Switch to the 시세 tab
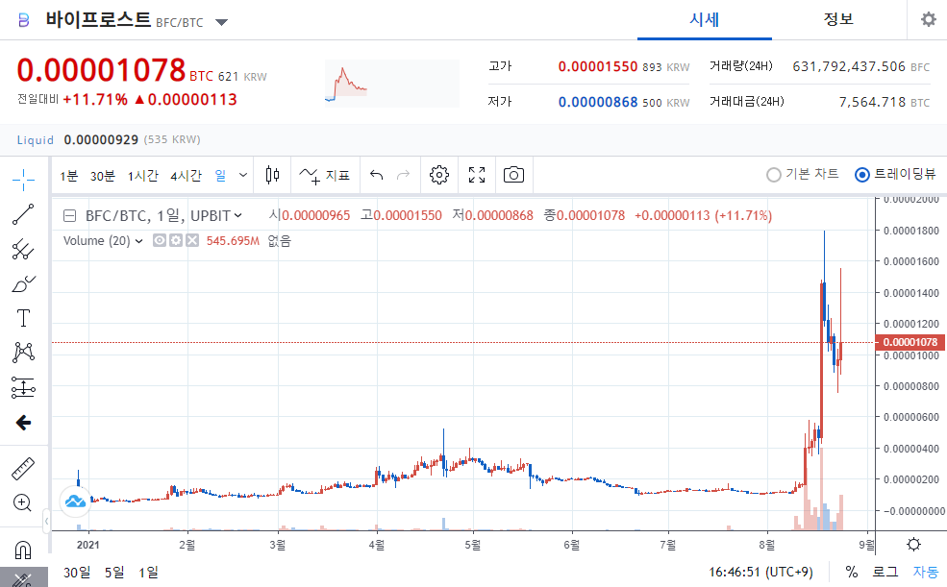Viewport: 947px width, 587px height. pyautogui.click(x=704, y=20)
